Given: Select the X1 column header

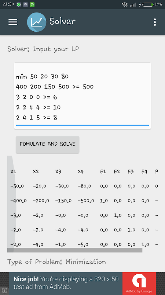Looking at the screenshot, I should click(x=13, y=171).
